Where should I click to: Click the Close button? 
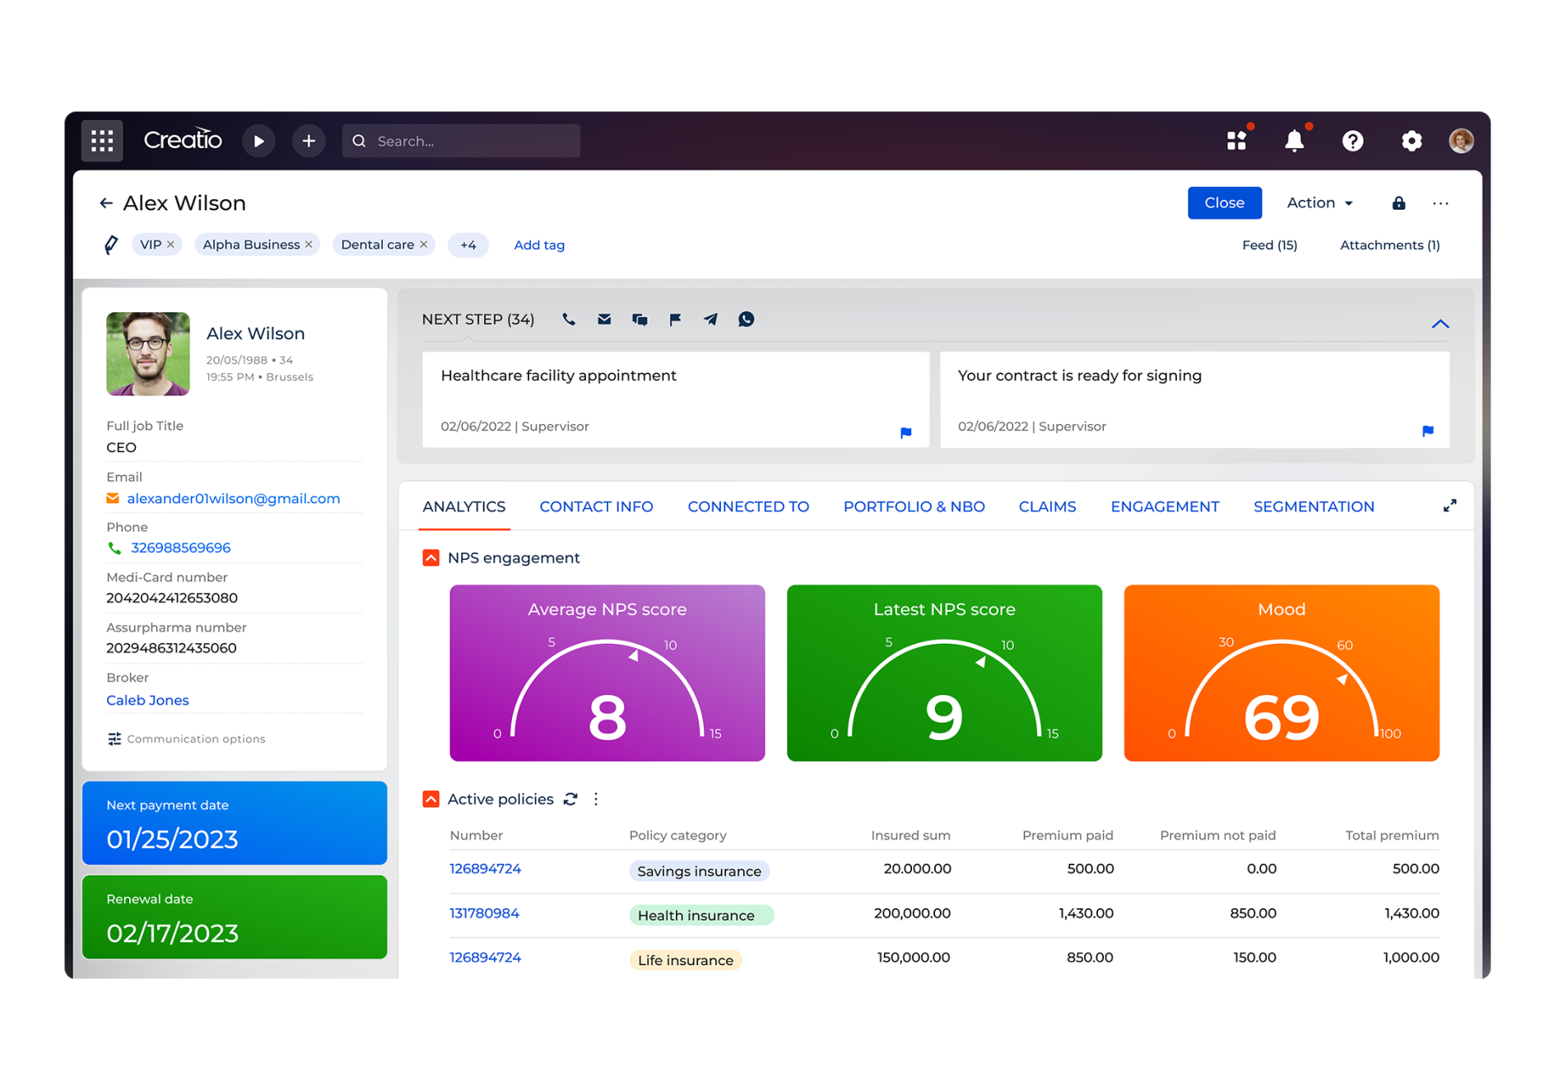coord(1224,203)
